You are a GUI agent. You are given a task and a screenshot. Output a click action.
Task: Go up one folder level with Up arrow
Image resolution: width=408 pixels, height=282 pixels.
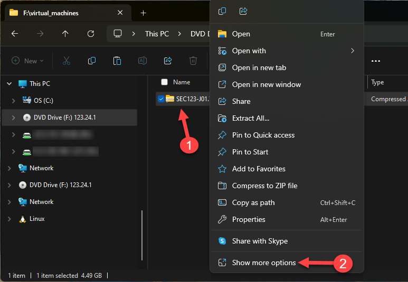[65, 34]
